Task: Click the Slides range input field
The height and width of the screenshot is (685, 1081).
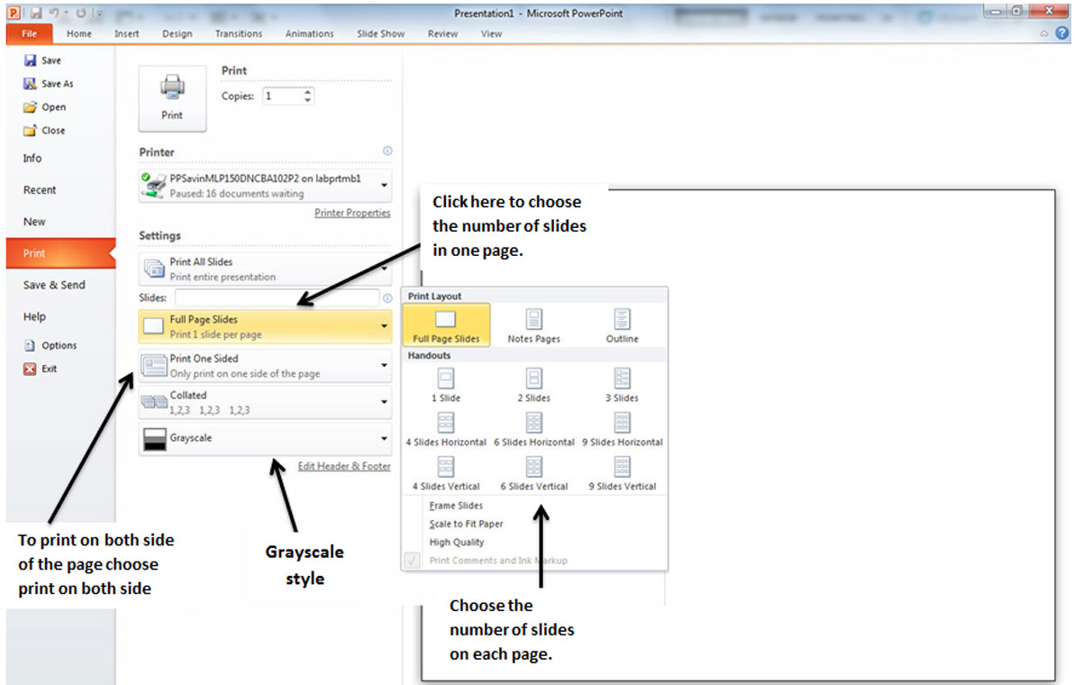Action: click(277, 297)
